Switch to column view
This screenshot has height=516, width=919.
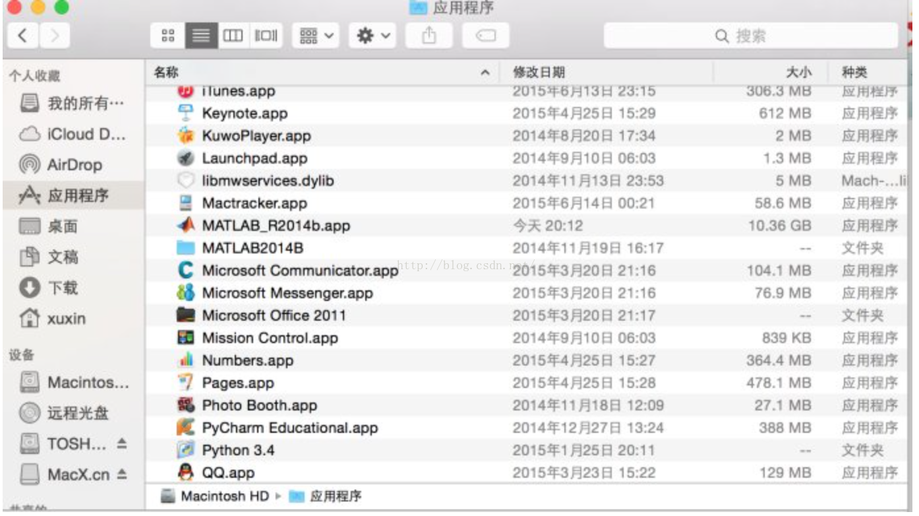click(233, 36)
